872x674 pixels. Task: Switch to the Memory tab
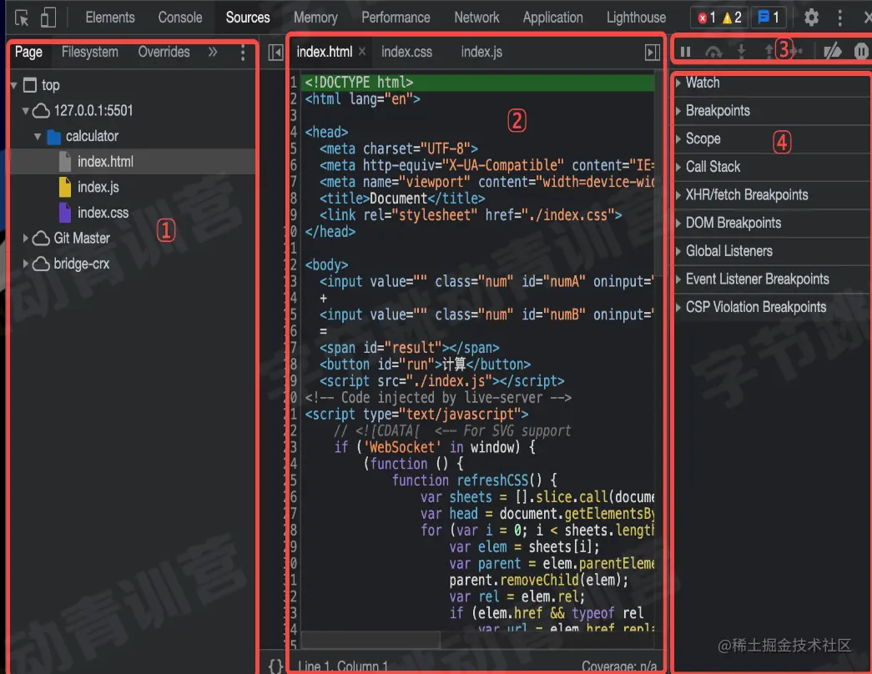tap(315, 18)
